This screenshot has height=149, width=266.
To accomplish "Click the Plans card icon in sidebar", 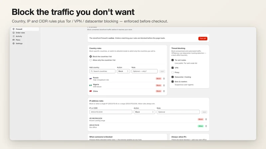I will 14,40.
